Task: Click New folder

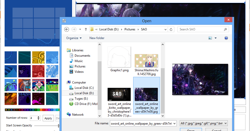Action: point(97,38)
